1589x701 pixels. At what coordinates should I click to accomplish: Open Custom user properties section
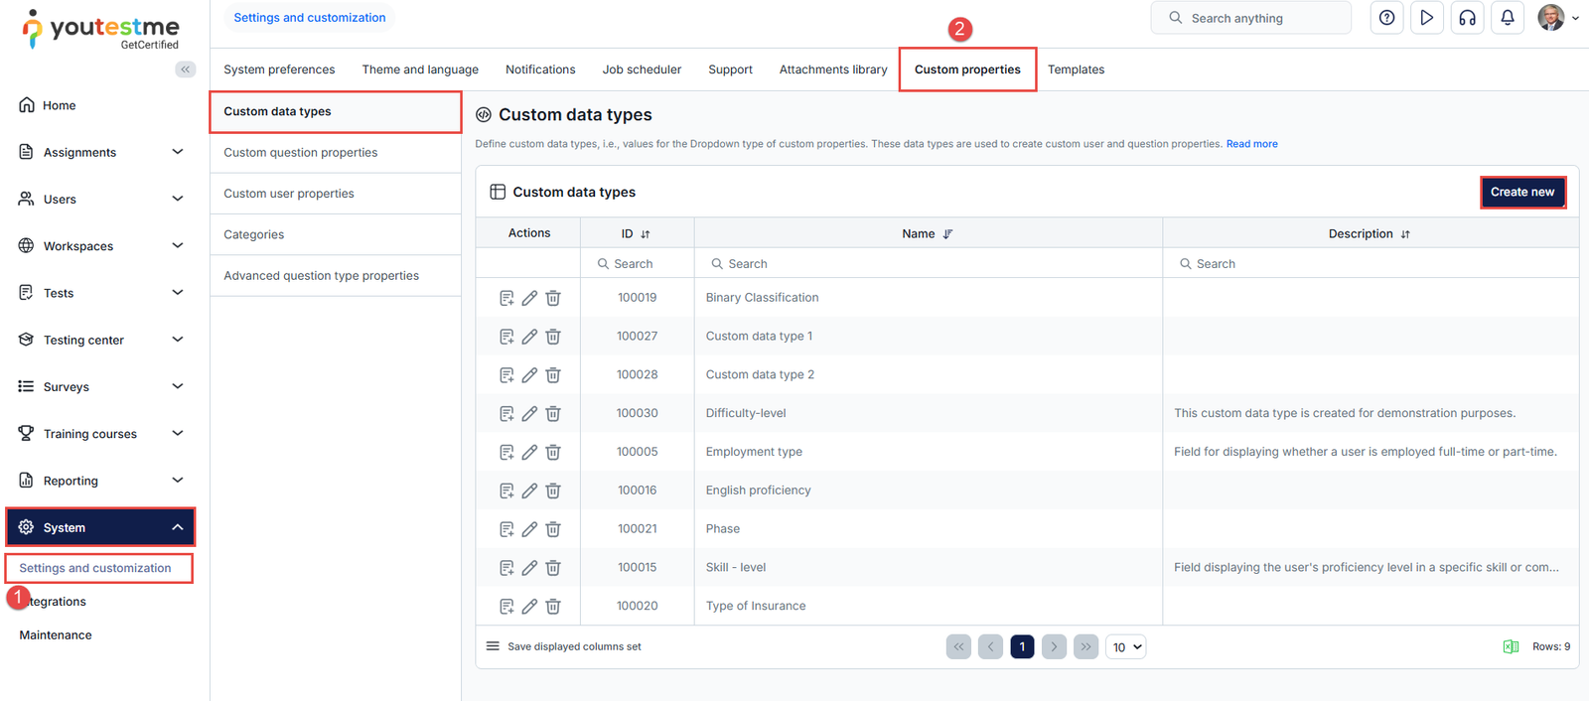[289, 194]
